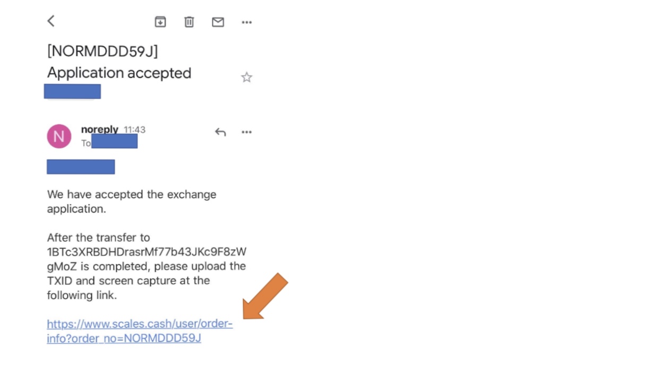Reply using the curved arrow icon
Screen dimensions: 670x365
(220, 132)
